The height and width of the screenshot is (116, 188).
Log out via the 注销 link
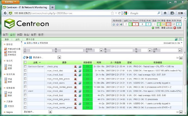tap(179, 28)
